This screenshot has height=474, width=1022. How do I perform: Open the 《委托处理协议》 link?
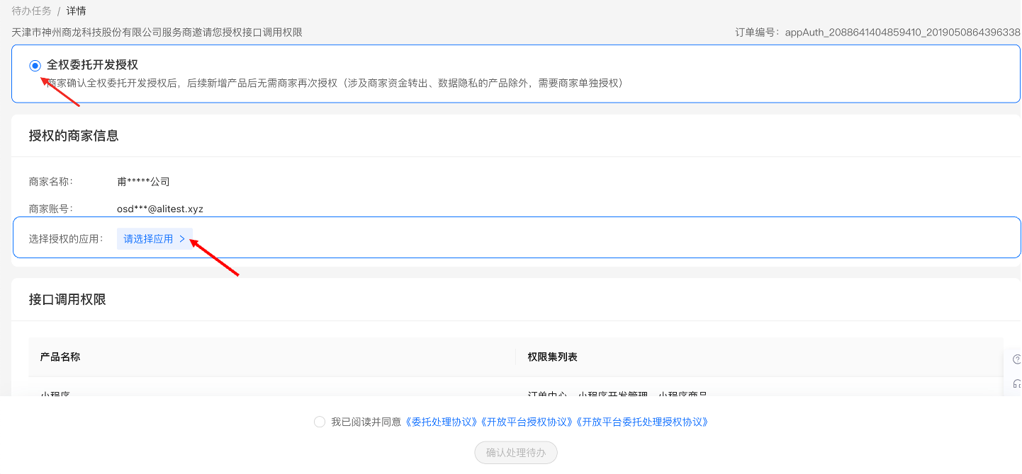pos(441,422)
